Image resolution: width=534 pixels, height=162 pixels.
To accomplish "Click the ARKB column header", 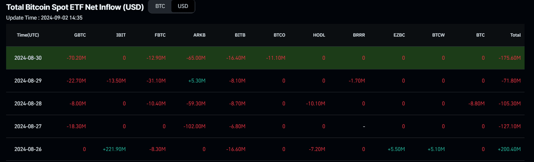I will point(200,35).
